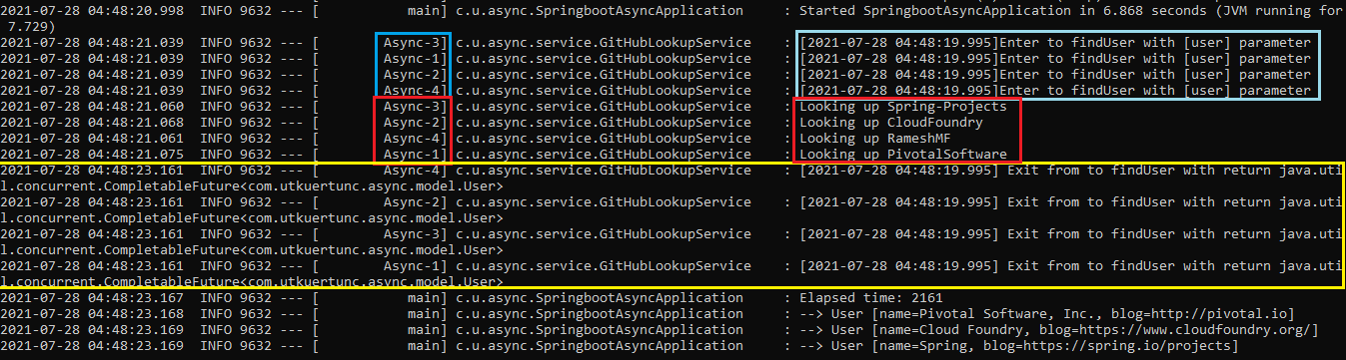The height and width of the screenshot is (360, 1346).
Task: Select timestamp 04:48:21.061 in the log
Action: tap(137, 139)
